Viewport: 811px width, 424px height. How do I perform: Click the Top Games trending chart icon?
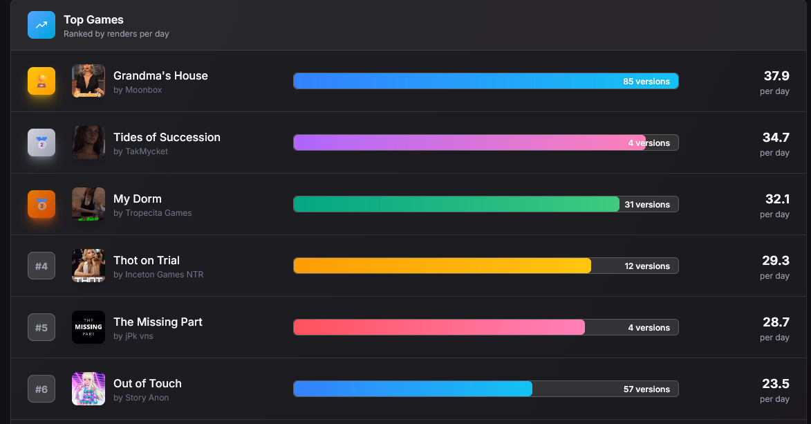41,25
